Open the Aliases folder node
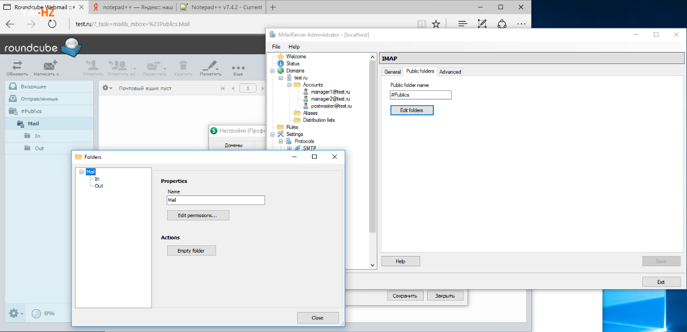 coord(310,113)
